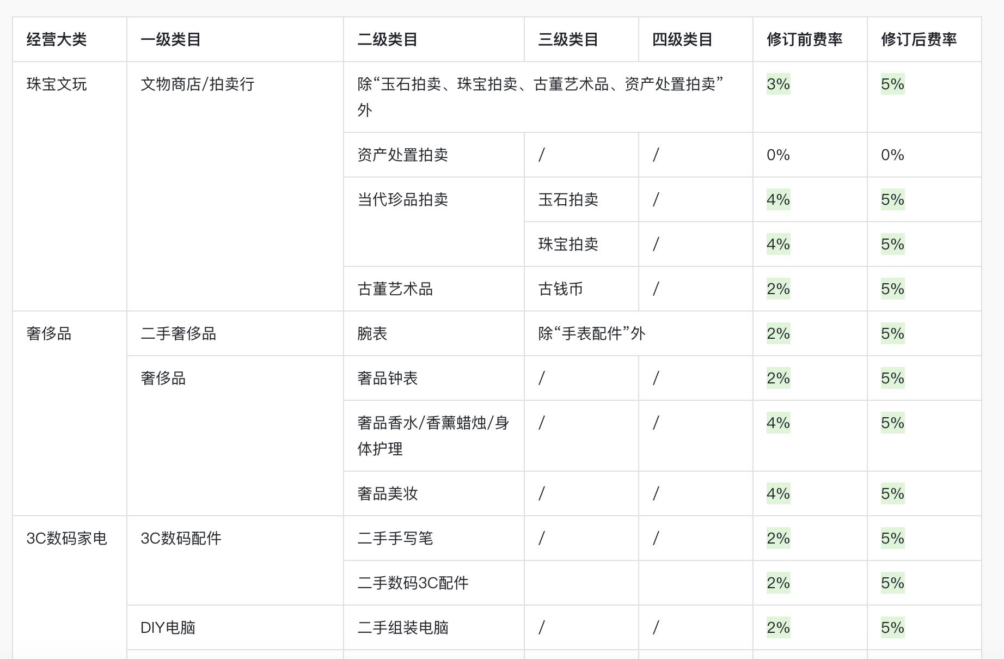Image resolution: width=1004 pixels, height=659 pixels.
Task: Click the 修订后费率 column header
Action: click(x=919, y=40)
